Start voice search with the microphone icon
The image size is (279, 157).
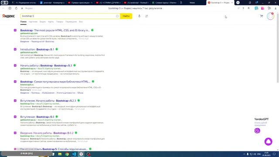pyautogui.click(x=139, y=16)
